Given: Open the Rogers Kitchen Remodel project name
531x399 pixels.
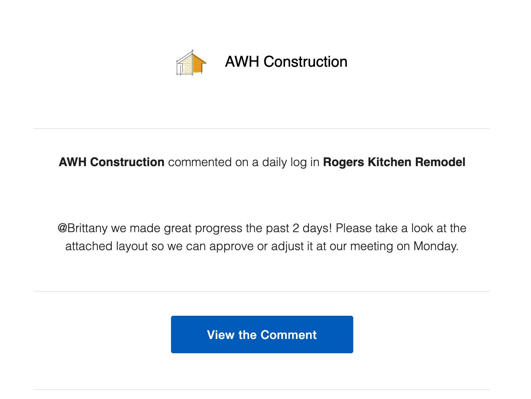Looking at the screenshot, I should coord(394,162).
